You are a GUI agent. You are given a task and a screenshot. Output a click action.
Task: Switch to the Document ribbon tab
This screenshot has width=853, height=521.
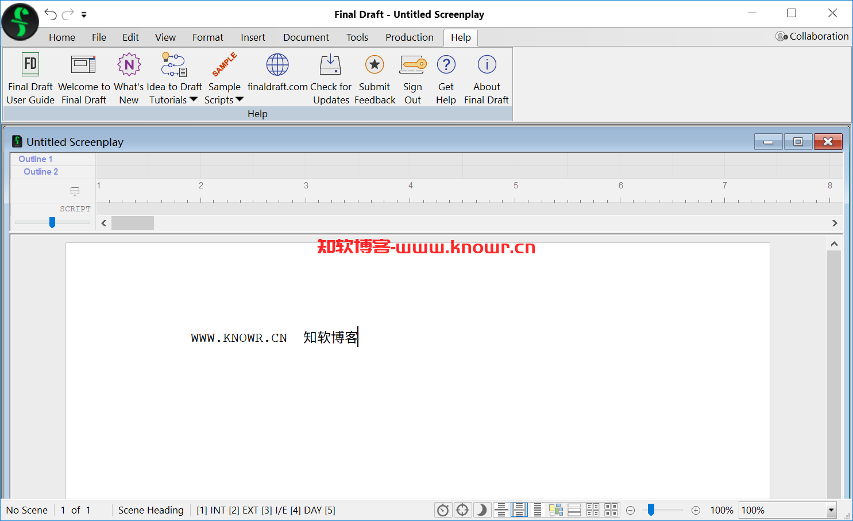(x=306, y=37)
